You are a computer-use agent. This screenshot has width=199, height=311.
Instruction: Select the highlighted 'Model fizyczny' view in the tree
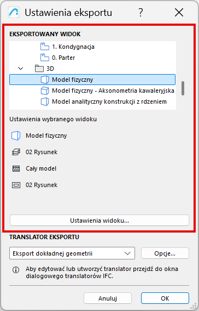[x=92, y=80]
